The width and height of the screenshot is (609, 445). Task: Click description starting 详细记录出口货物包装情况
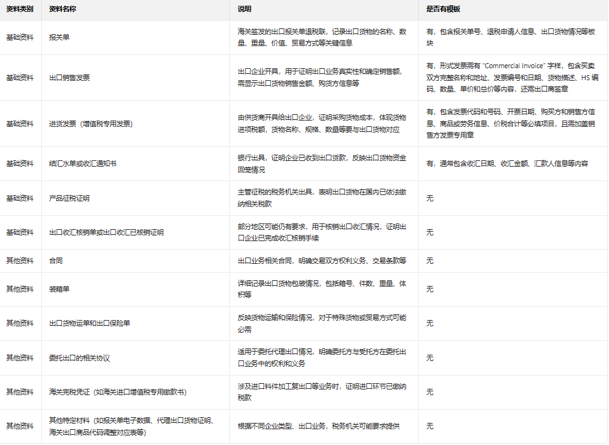(322, 289)
